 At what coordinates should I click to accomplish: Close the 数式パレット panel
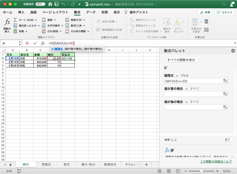tap(233, 51)
